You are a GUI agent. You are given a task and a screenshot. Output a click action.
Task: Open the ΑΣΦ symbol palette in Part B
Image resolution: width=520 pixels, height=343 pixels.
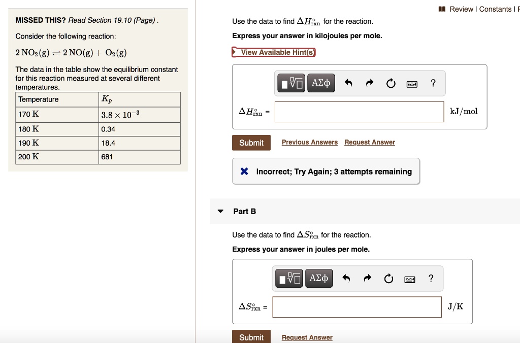[318, 278]
